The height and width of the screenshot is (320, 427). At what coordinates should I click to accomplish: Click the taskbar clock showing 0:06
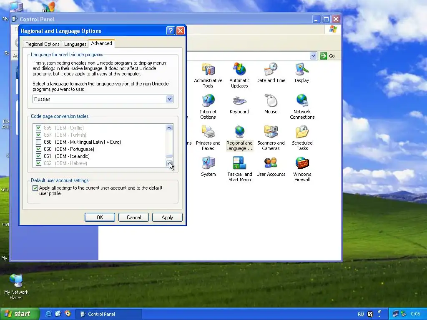[415, 314]
